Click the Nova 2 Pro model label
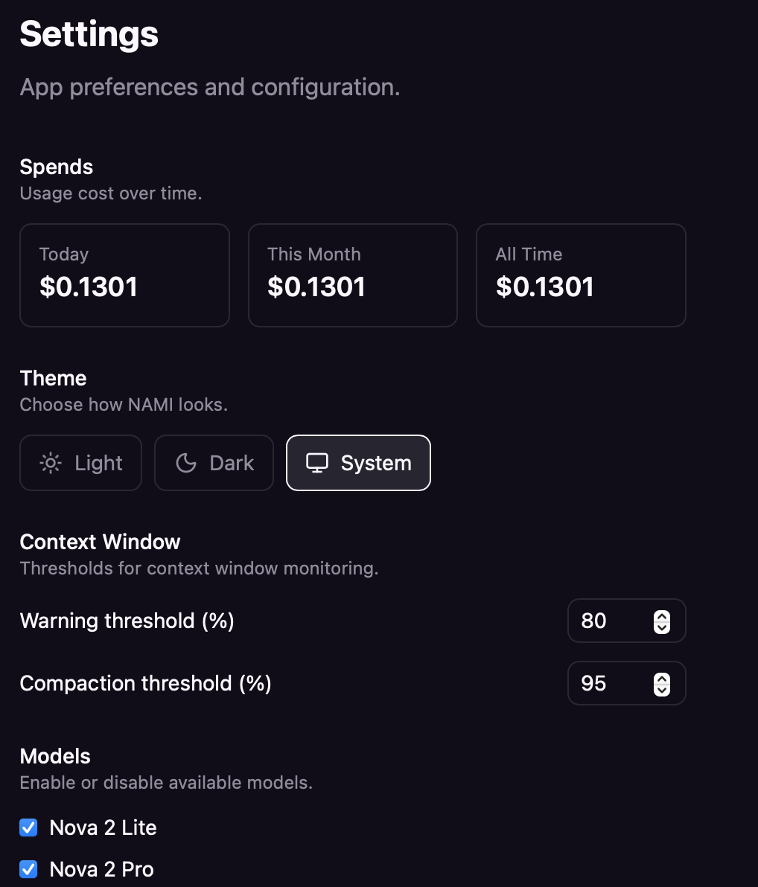 [x=102, y=869]
